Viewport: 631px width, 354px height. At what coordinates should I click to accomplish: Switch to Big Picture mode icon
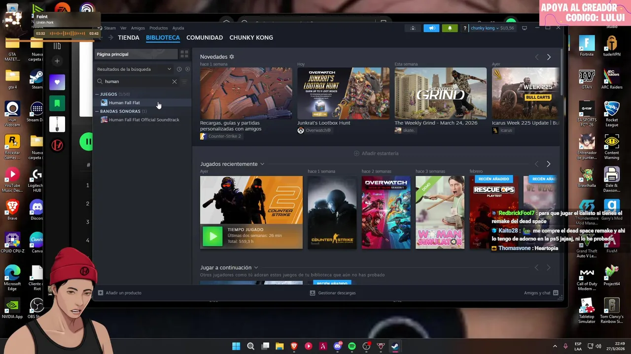525,28
